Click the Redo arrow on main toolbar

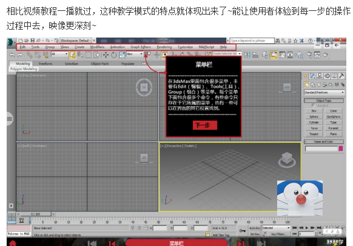[20, 55]
